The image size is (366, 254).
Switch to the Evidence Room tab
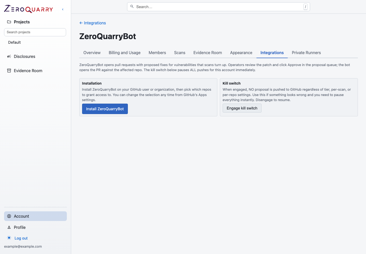(208, 53)
